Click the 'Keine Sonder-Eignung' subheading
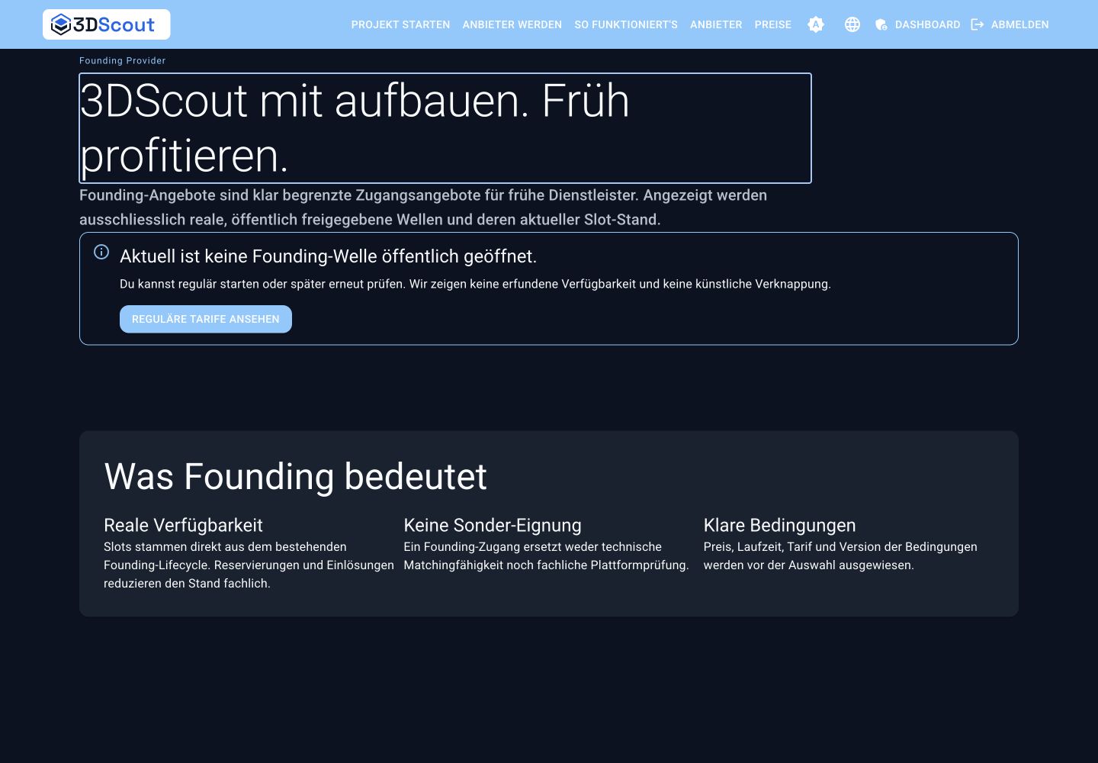This screenshot has height=763, width=1098. [493, 525]
